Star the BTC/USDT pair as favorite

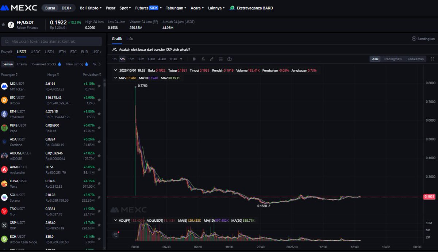99,100
